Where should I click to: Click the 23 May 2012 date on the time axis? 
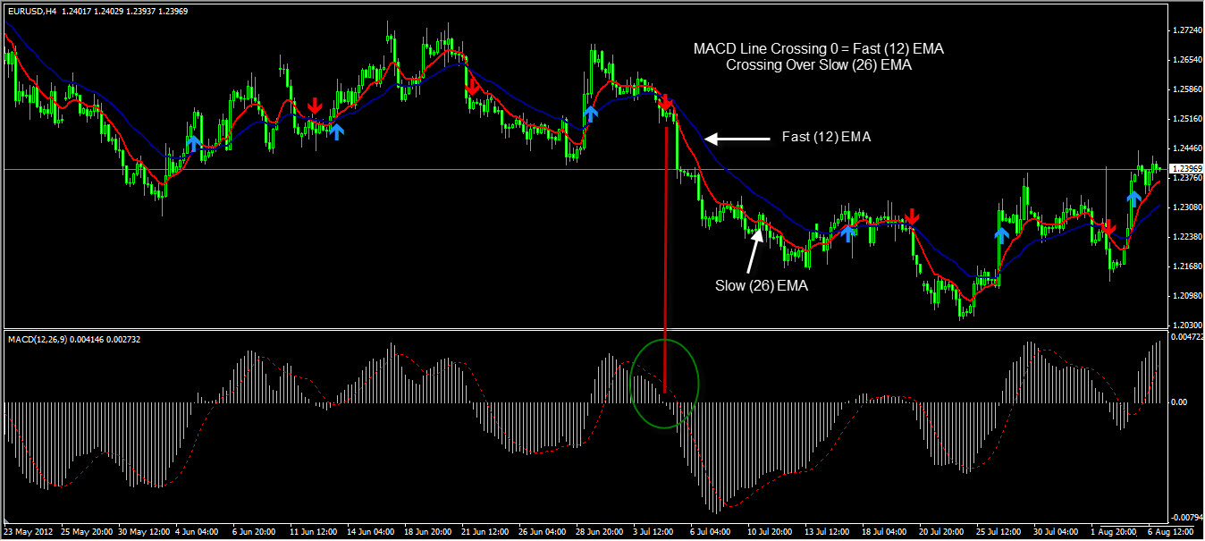click(x=31, y=532)
